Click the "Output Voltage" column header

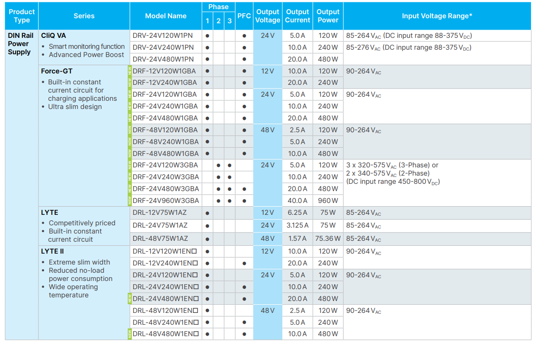pyautogui.click(x=268, y=16)
